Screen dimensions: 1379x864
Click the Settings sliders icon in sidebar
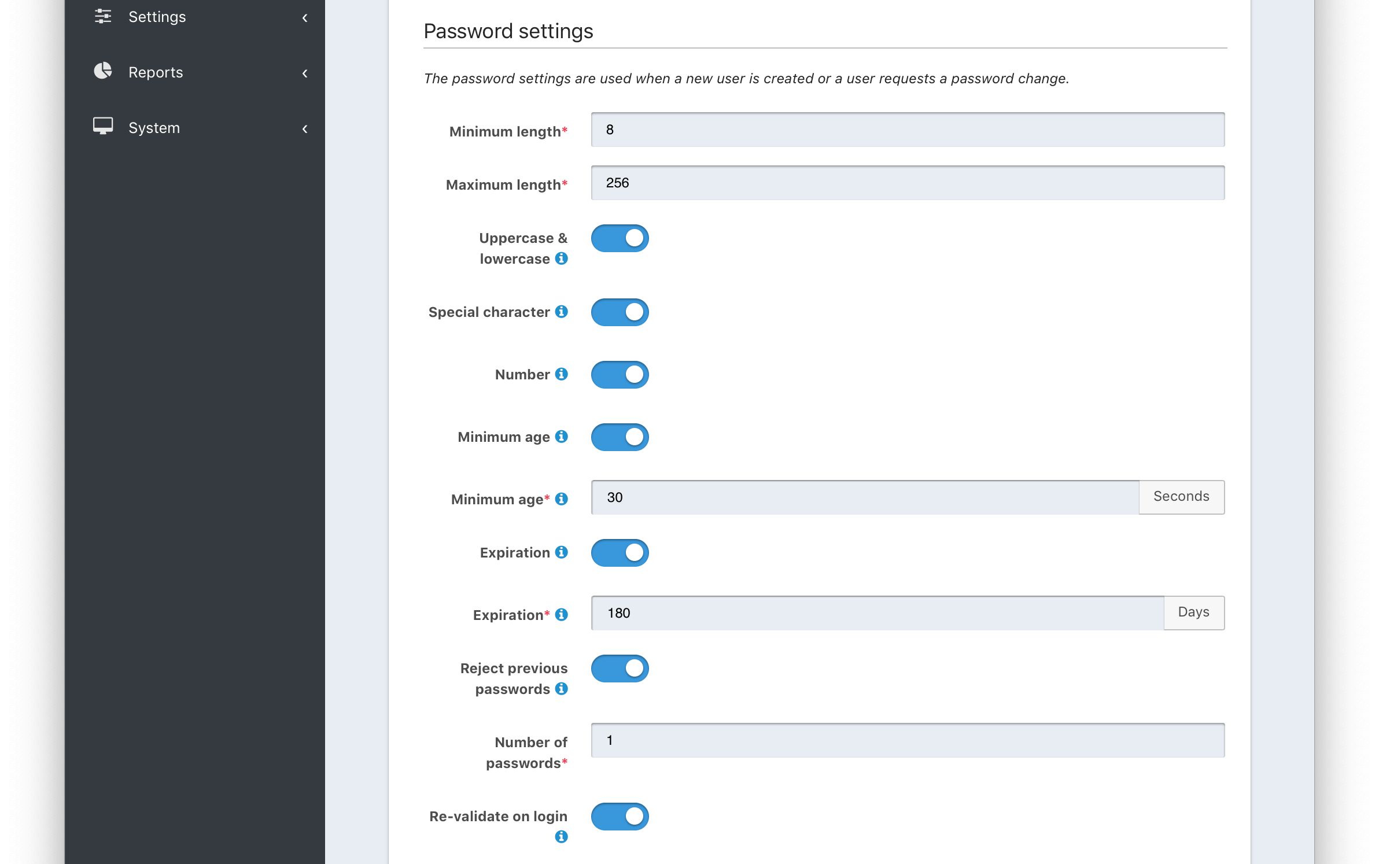coord(103,16)
